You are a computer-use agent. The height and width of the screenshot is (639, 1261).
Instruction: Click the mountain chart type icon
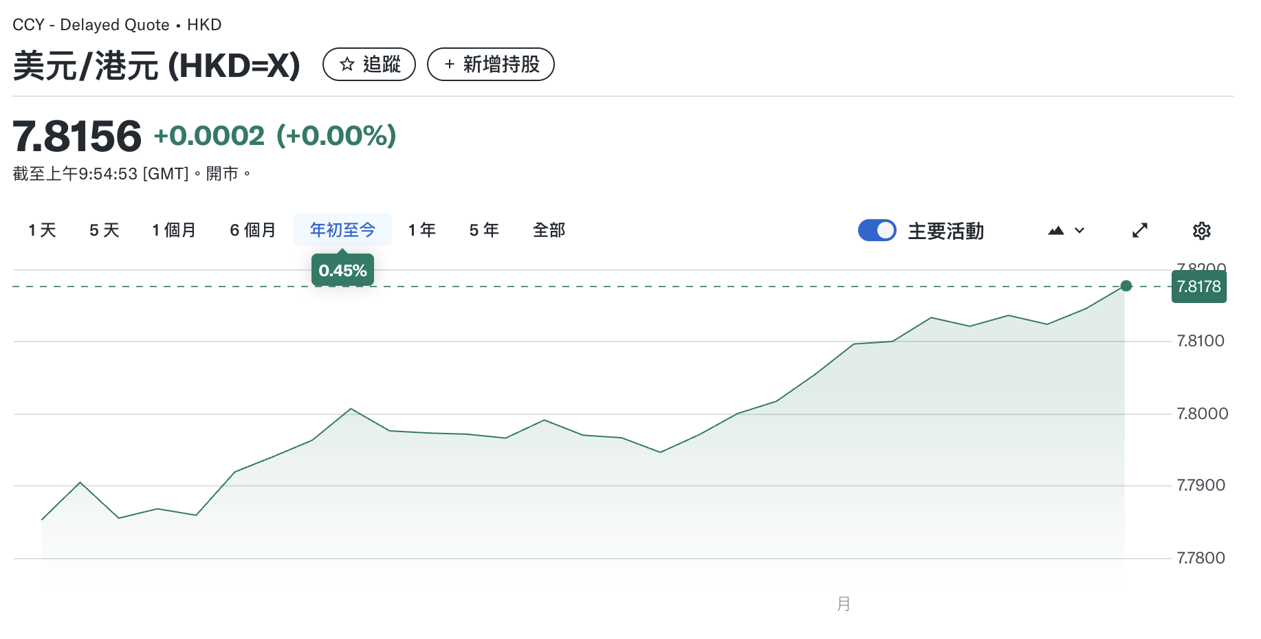coord(1055,231)
